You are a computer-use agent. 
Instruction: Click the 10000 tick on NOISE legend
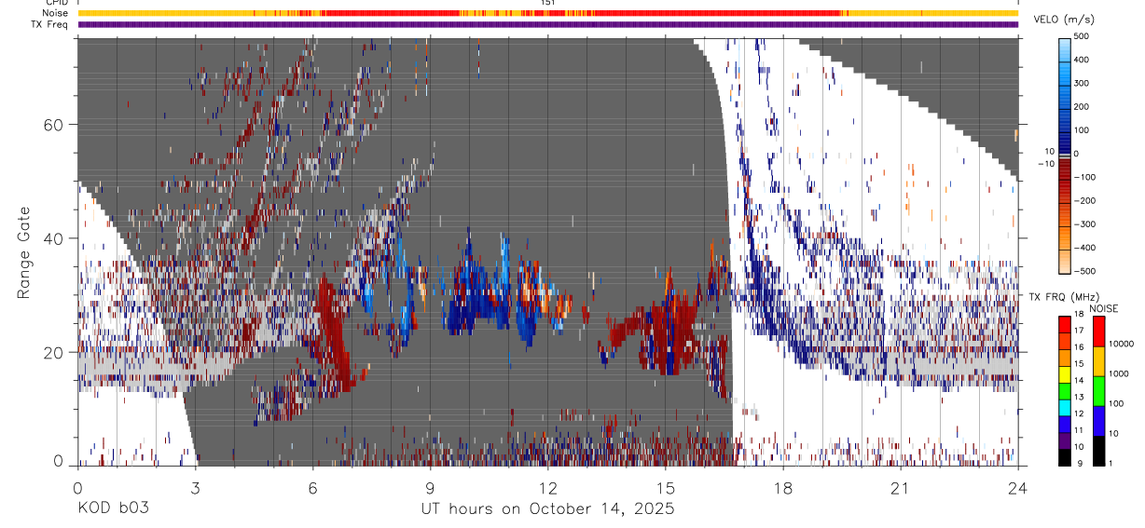[1121, 345]
